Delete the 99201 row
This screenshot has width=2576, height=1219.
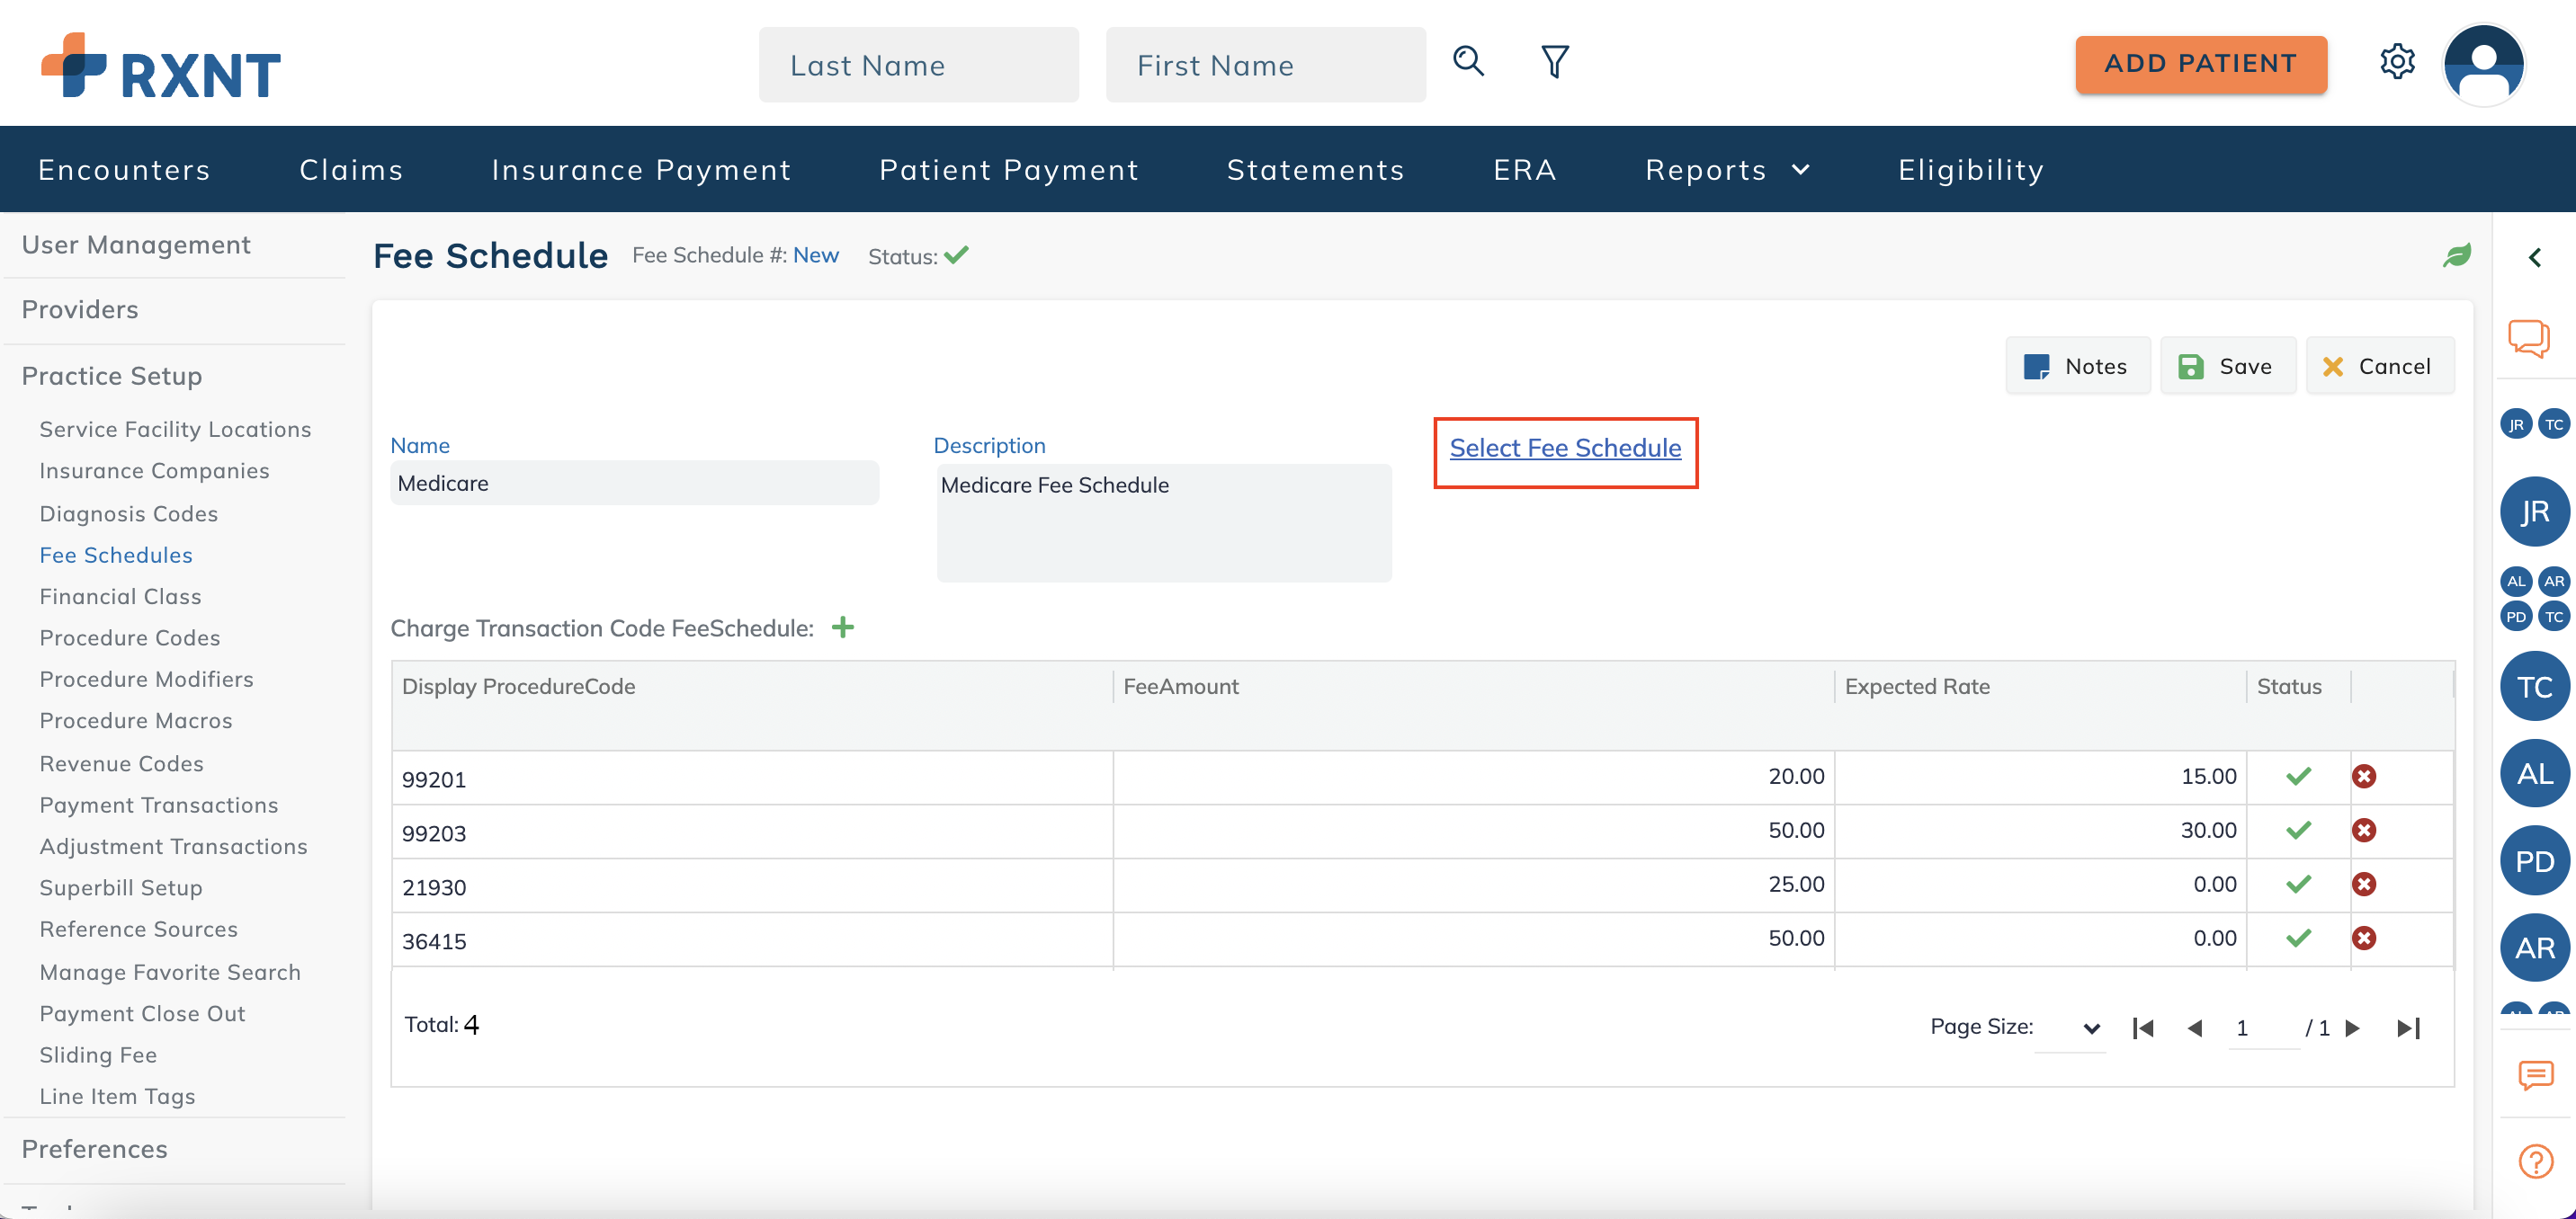click(x=2364, y=777)
